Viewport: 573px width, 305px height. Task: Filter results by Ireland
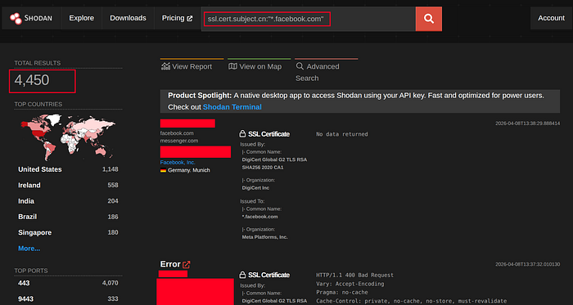[29, 185]
